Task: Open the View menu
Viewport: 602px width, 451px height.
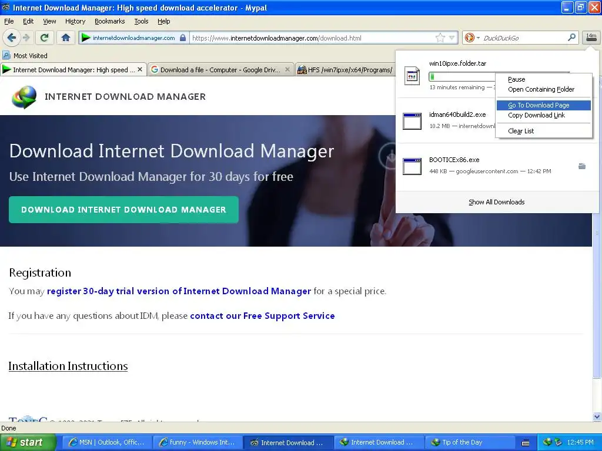Action: 49,21
